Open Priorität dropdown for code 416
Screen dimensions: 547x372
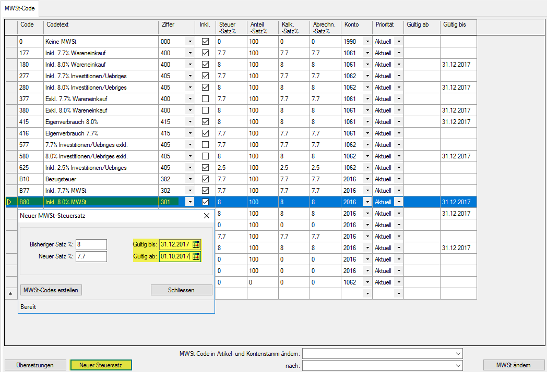point(398,133)
